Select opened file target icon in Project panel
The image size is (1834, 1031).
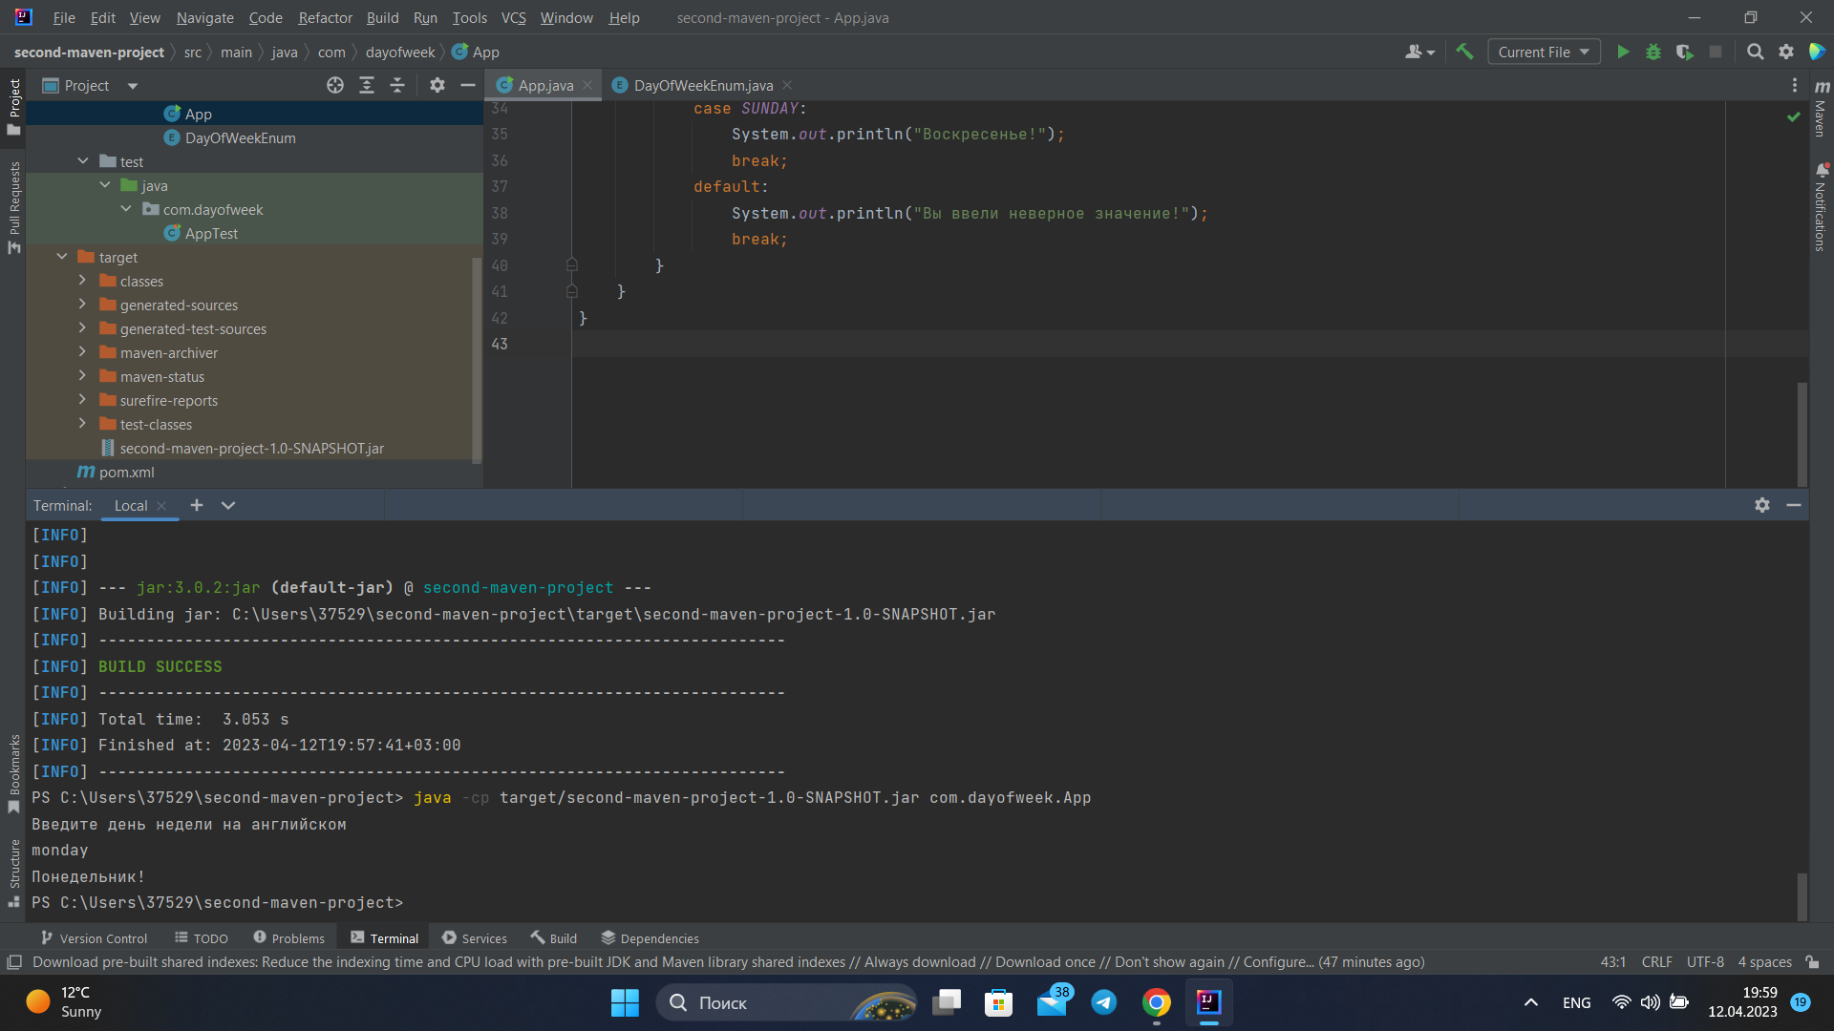click(335, 86)
